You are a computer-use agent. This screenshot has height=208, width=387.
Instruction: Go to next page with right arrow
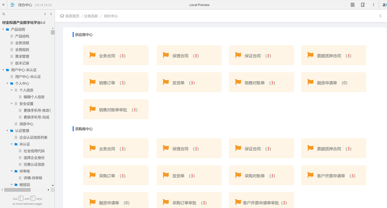pos(51,14)
